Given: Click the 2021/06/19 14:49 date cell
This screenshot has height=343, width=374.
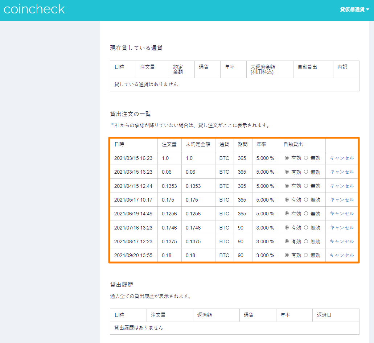Looking at the screenshot, I should [133, 214].
